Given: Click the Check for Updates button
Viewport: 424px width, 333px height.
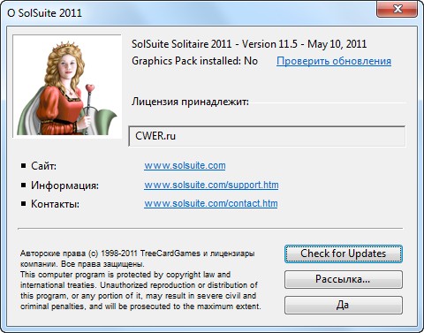Looking at the screenshot, I should (x=344, y=254).
